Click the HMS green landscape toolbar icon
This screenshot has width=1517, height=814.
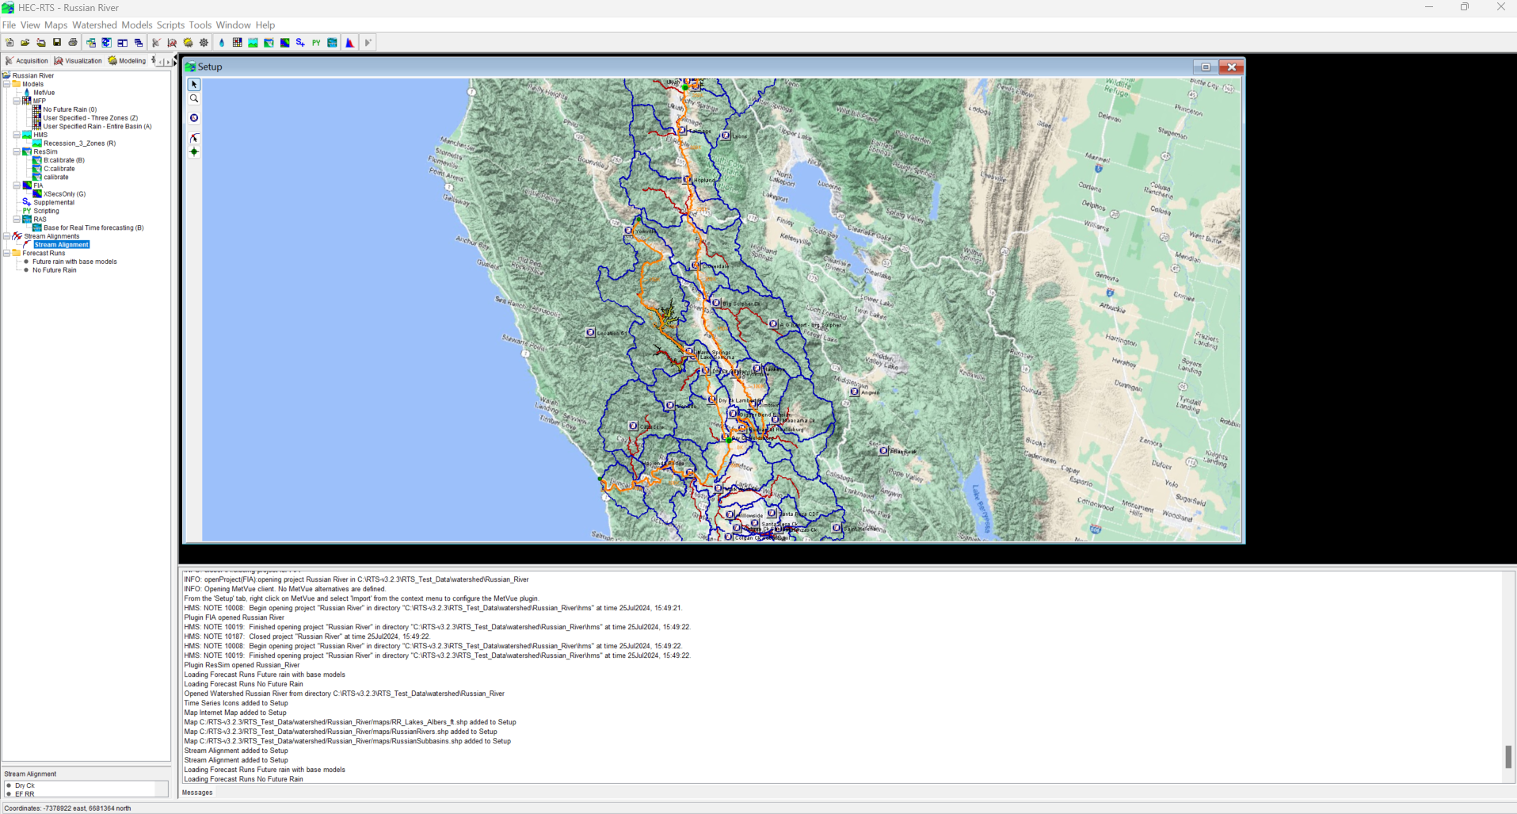coord(253,43)
